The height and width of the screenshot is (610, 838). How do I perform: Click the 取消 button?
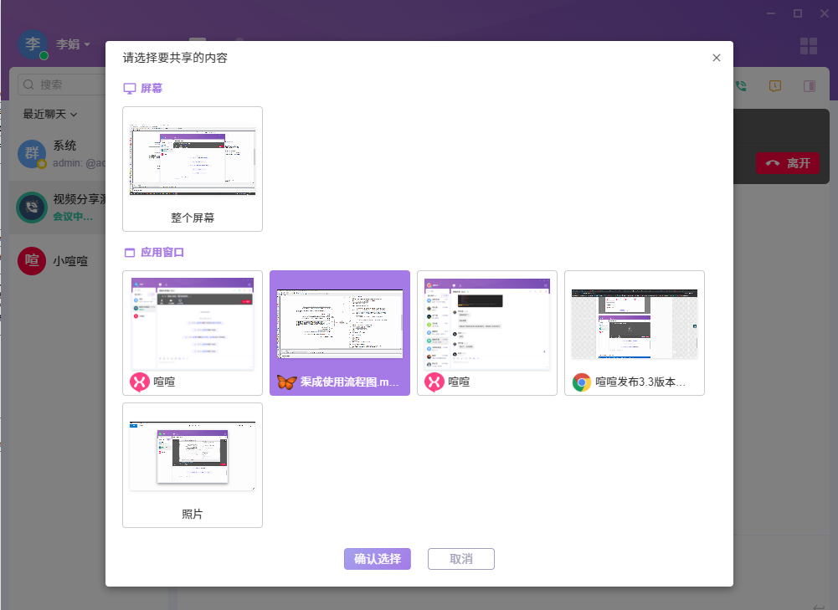click(x=460, y=559)
